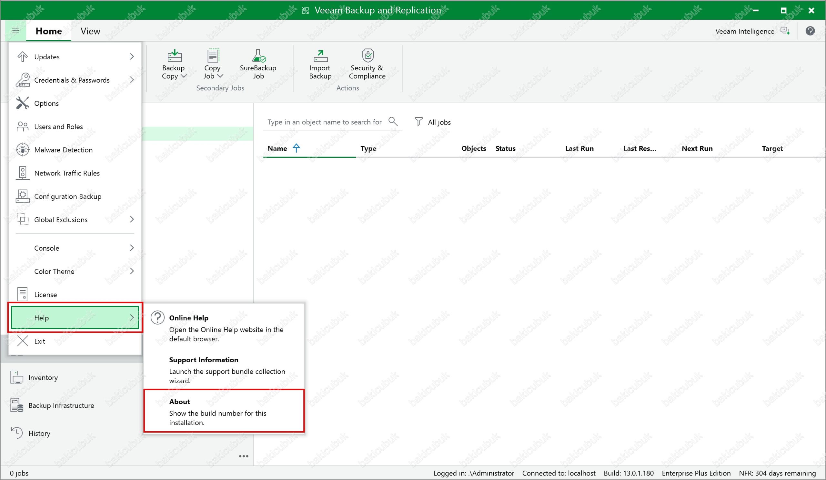Viewport: 826px width, 480px height.
Task: Expand the Backup Copy dropdown
Action: point(184,76)
